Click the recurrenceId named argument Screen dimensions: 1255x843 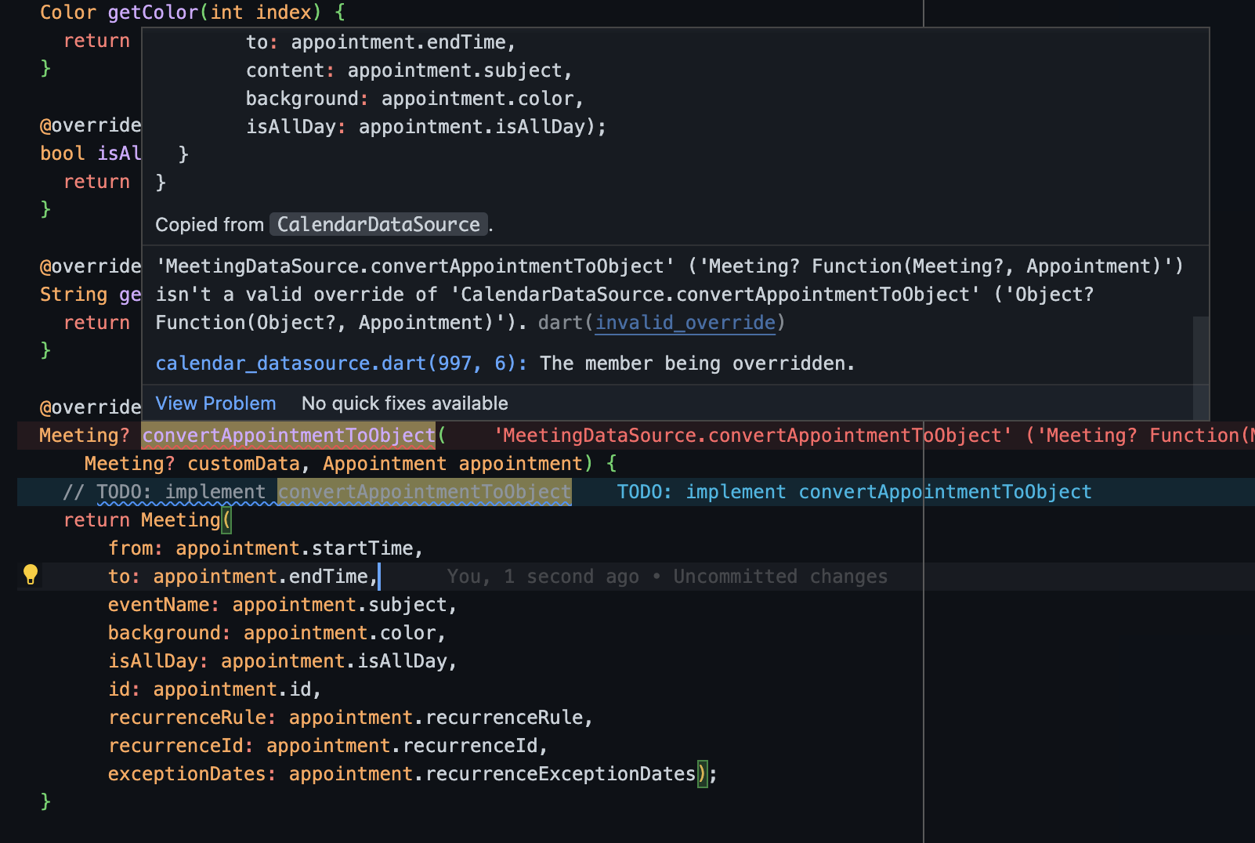[176, 746]
